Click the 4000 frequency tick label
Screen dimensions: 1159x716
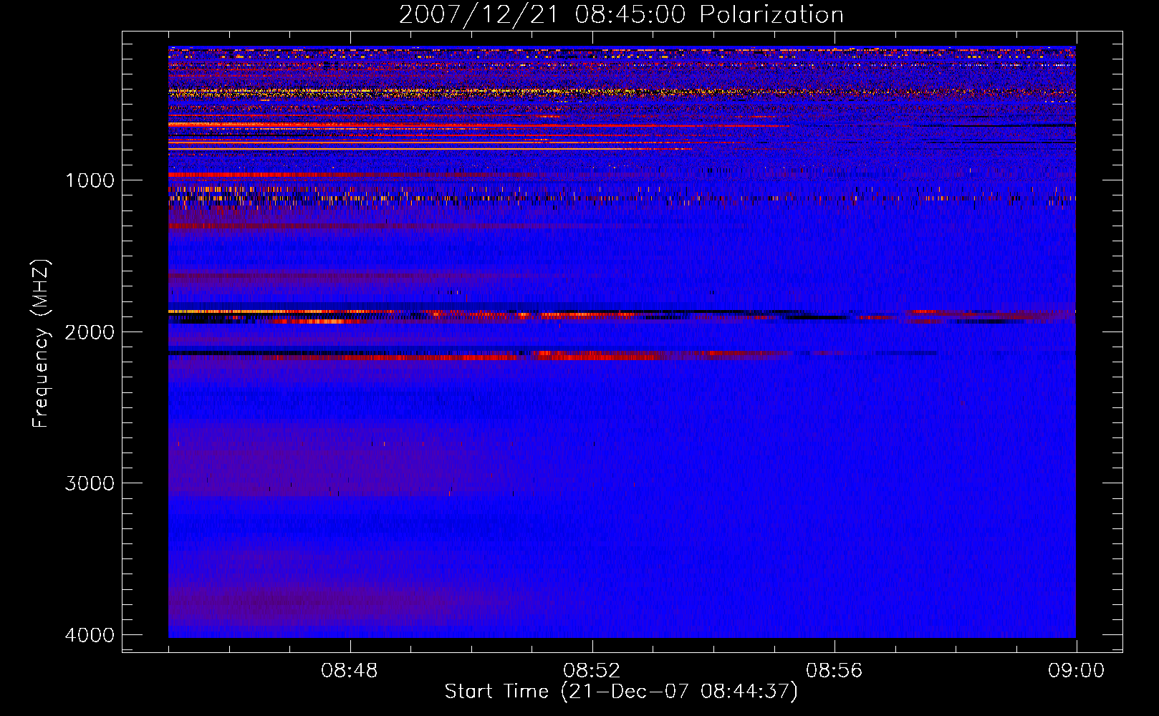tap(90, 635)
